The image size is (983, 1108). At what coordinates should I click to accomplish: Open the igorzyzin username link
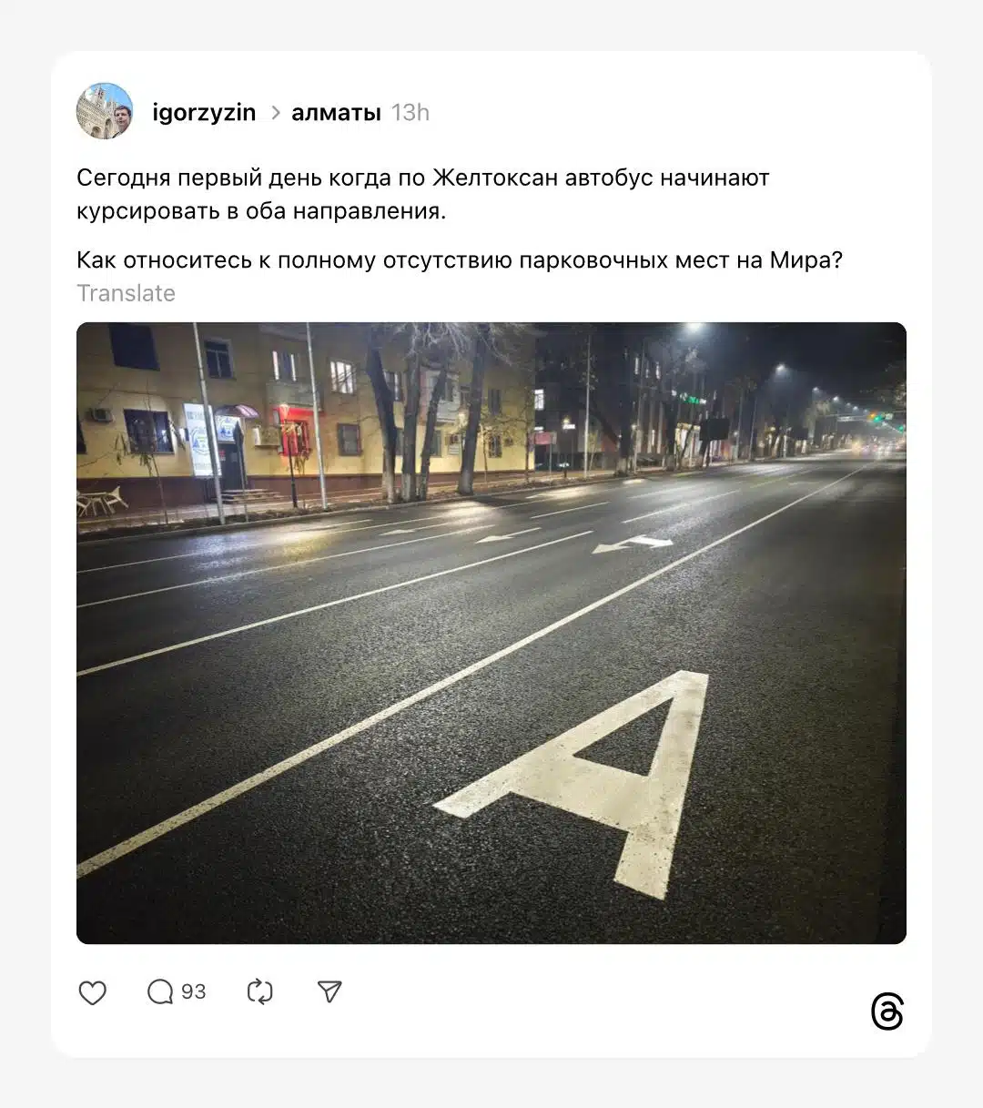click(204, 113)
